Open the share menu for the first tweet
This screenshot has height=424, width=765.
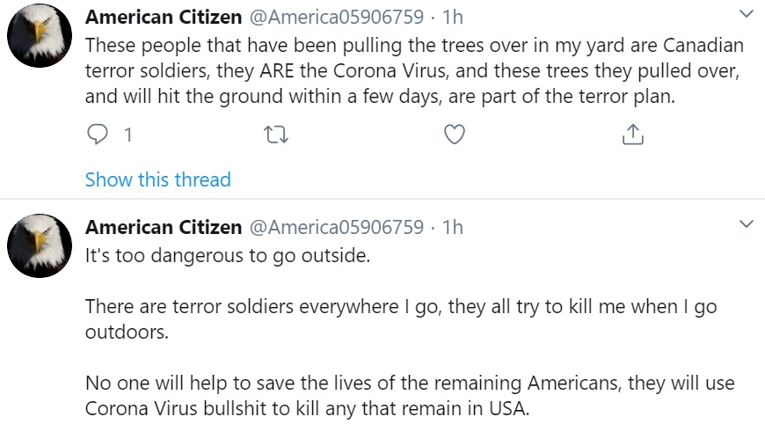632,135
